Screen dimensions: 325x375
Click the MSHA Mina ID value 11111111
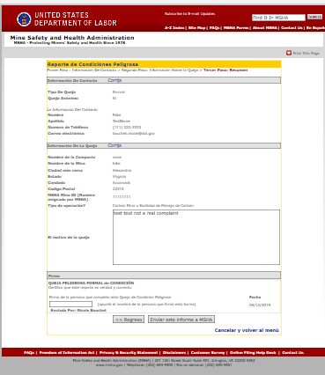(x=122, y=197)
